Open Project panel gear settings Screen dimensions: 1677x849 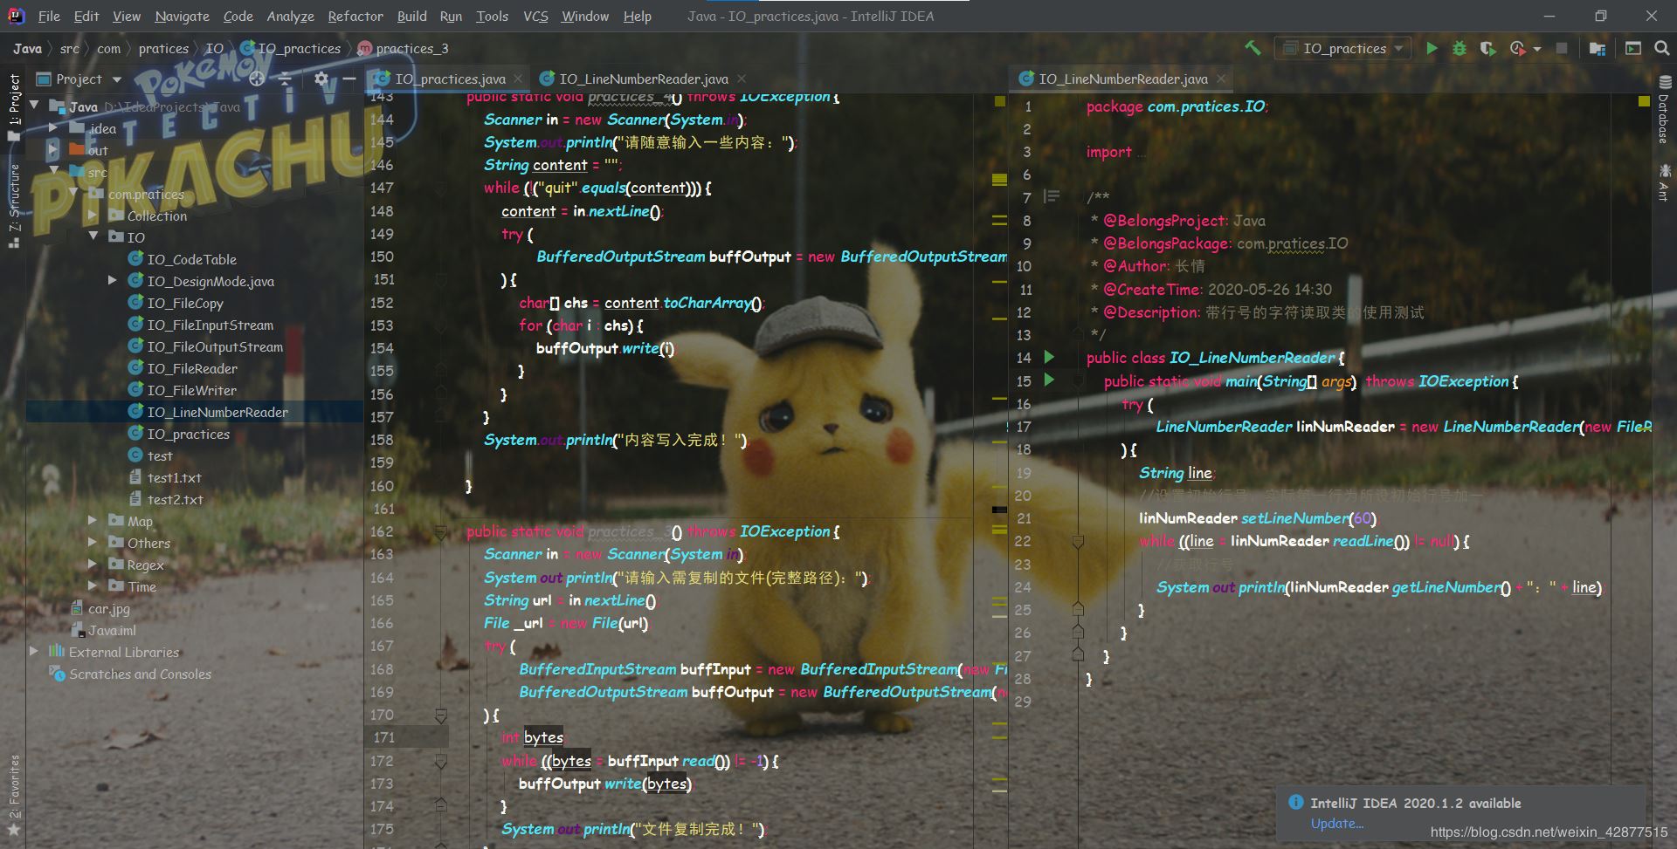pos(321,79)
